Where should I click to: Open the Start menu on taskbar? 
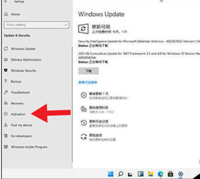[x=111, y=174]
